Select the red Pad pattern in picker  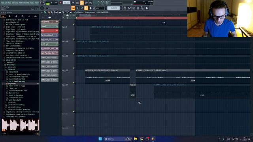(49, 31)
